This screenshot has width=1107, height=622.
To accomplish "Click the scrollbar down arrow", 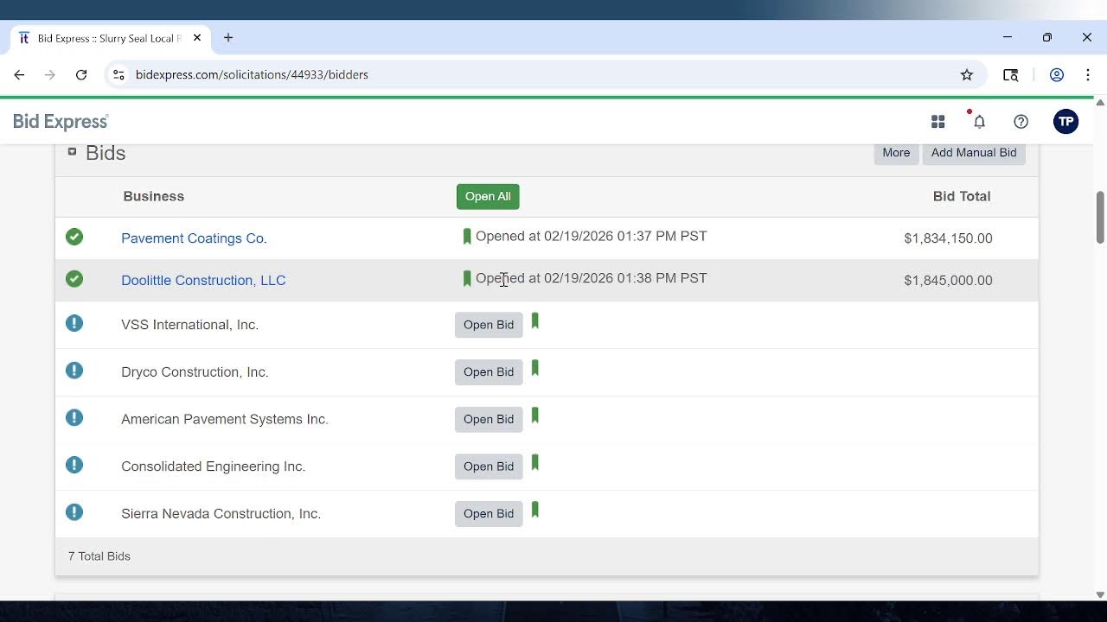I will click(1100, 594).
